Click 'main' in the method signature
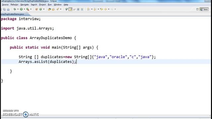The width and height of the screenshot is (212, 119). [x=56, y=47]
